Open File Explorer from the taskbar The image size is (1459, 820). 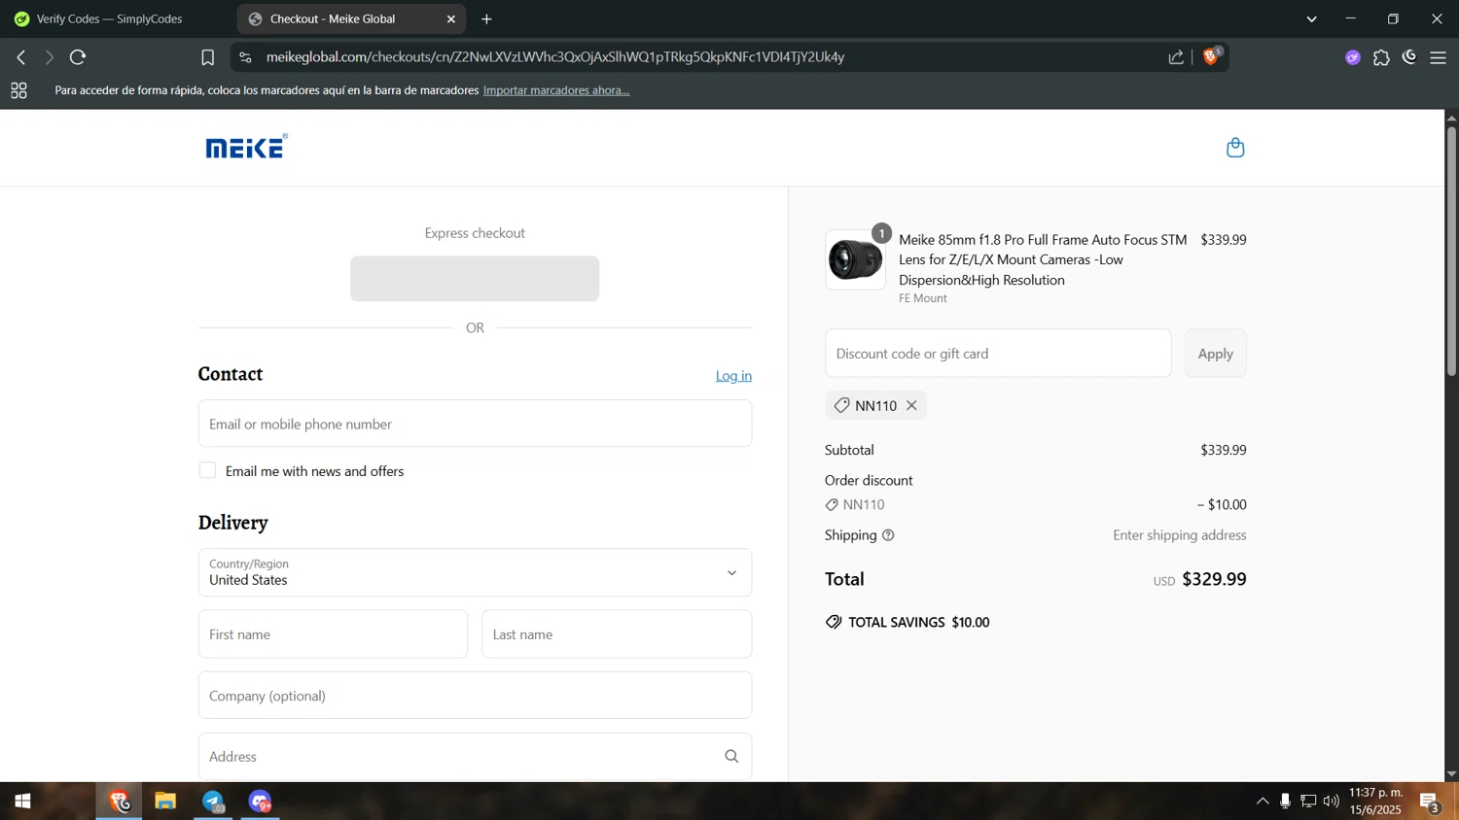[x=165, y=802]
